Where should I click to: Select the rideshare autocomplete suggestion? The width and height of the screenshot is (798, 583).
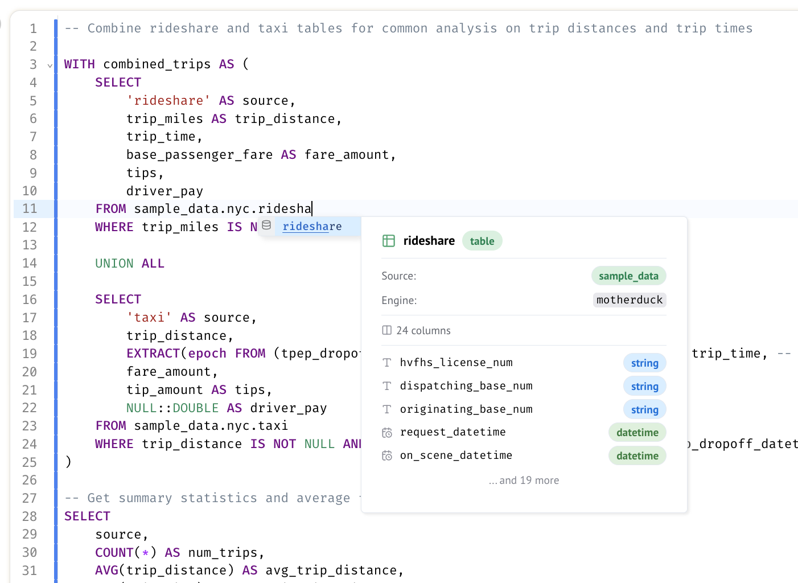[x=312, y=227]
